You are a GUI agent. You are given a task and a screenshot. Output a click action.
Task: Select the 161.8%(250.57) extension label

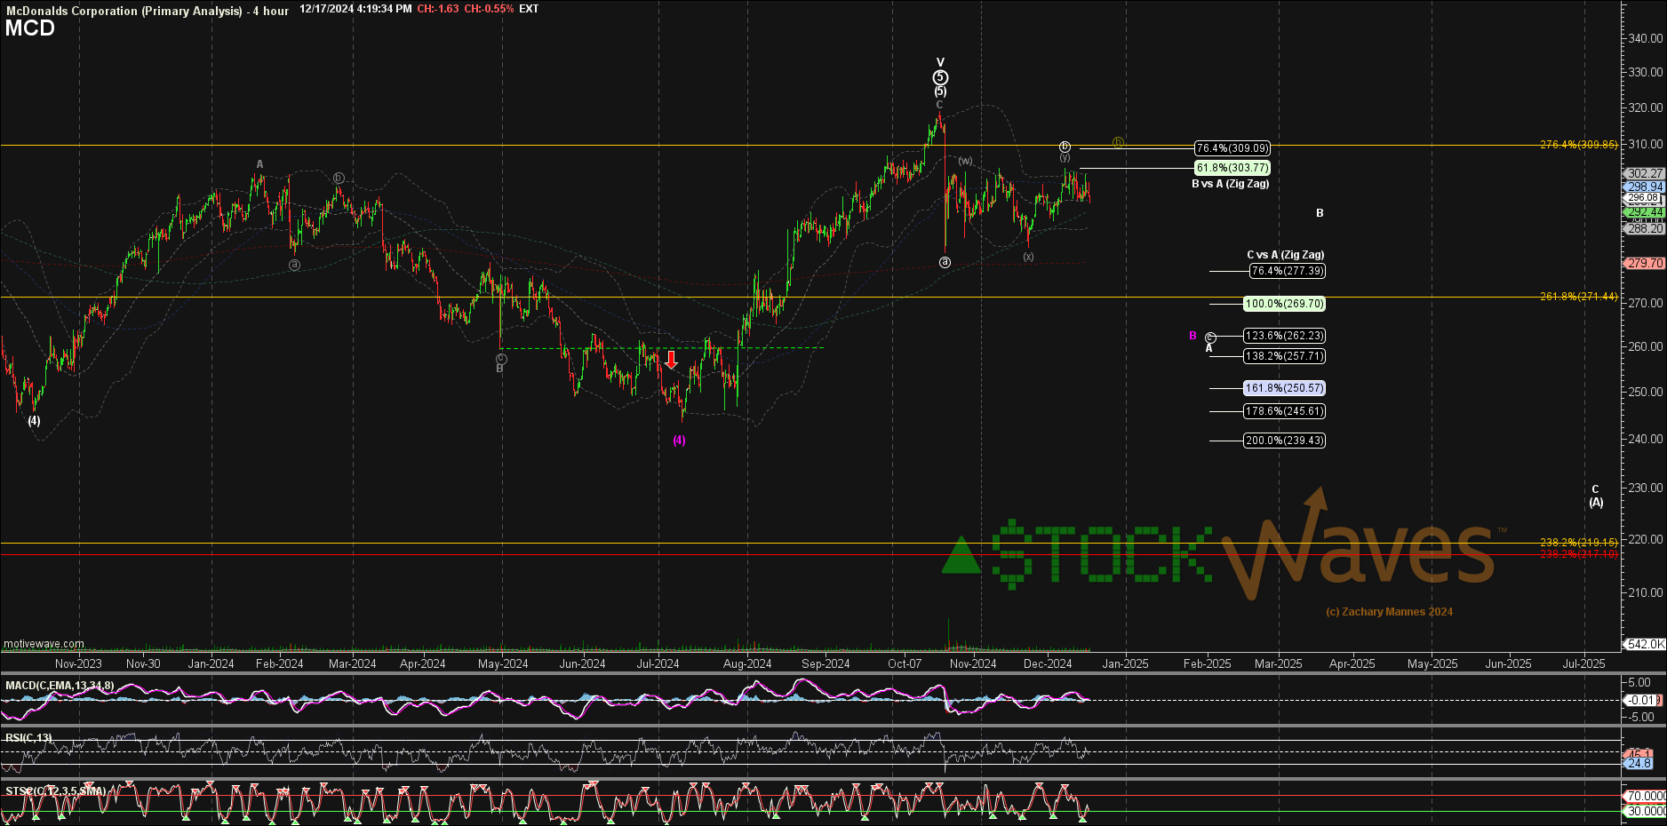pyautogui.click(x=1284, y=388)
